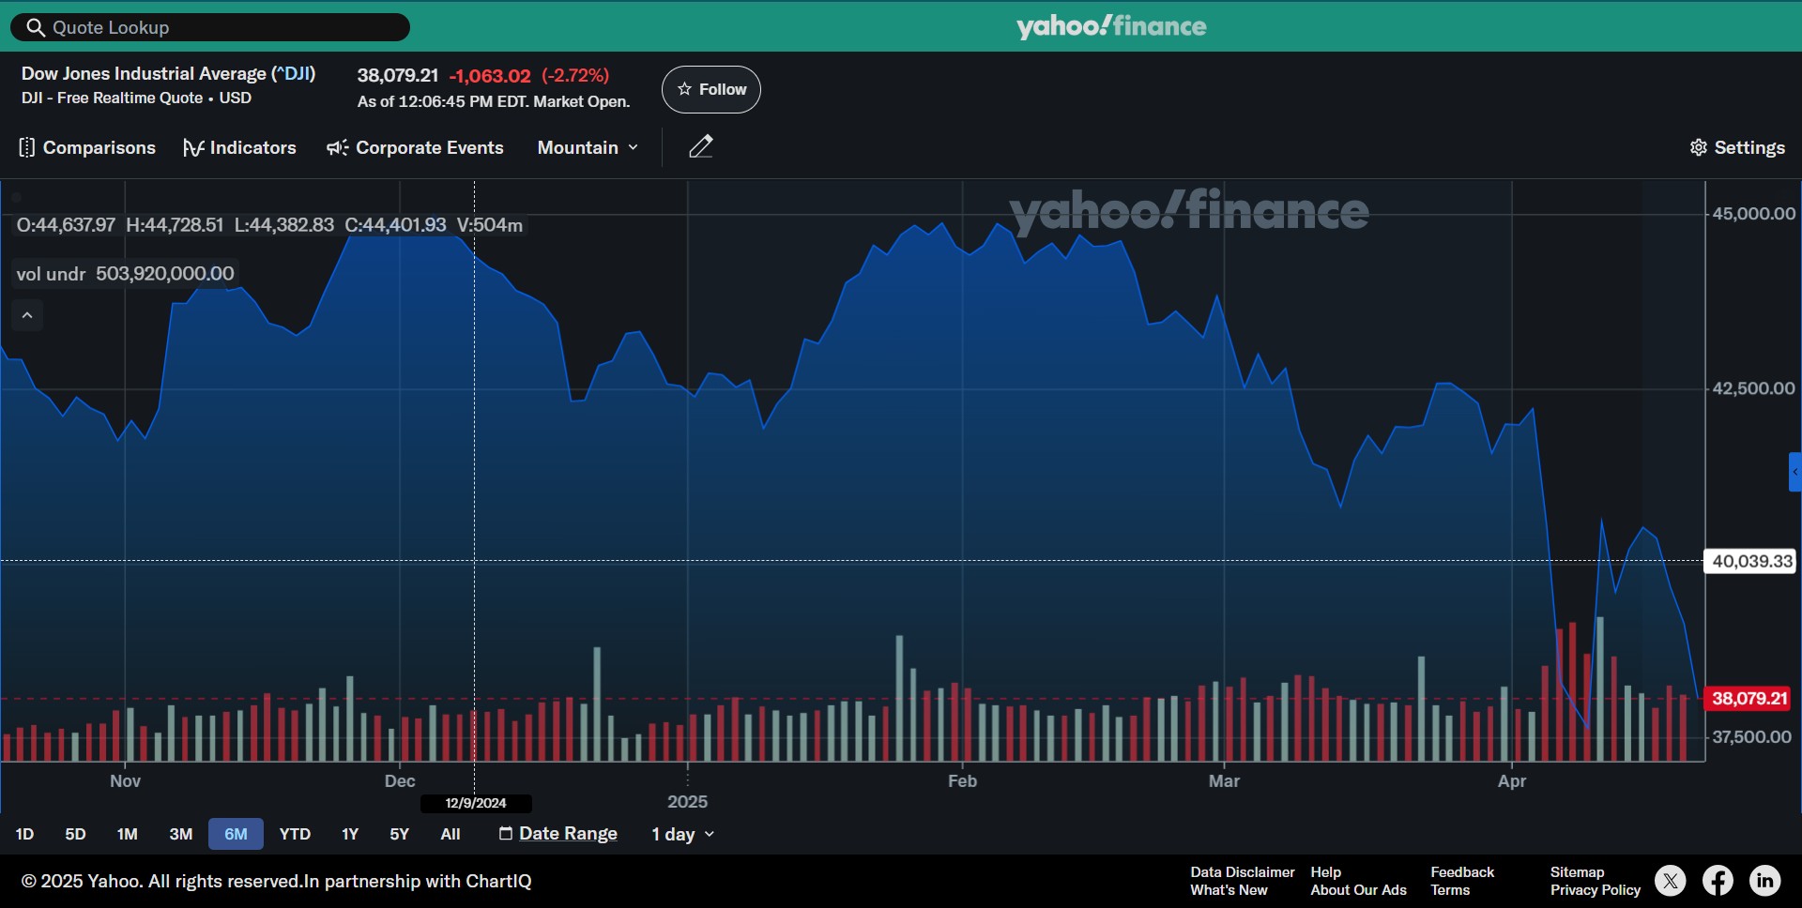Visit Yahoo Finance LinkedIn page

pos(1765,881)
